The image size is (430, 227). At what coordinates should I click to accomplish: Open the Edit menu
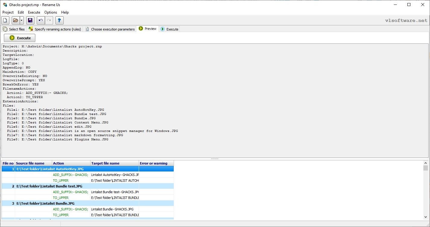click(x=21, y=12)
